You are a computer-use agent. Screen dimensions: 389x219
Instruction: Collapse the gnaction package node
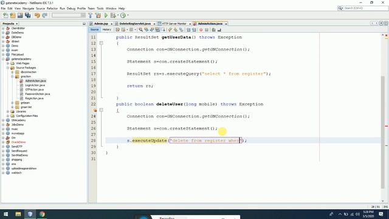[12, 77]
